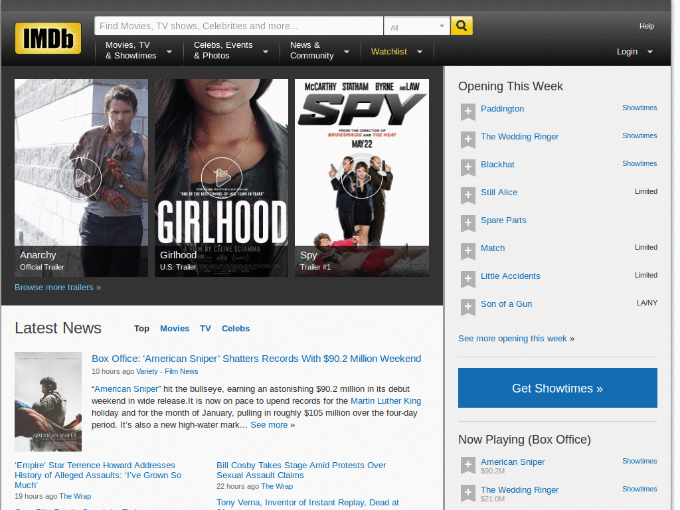The image size is (680, 510).
Task: Play the Anarchy official trailer
Action: point(81,178)
